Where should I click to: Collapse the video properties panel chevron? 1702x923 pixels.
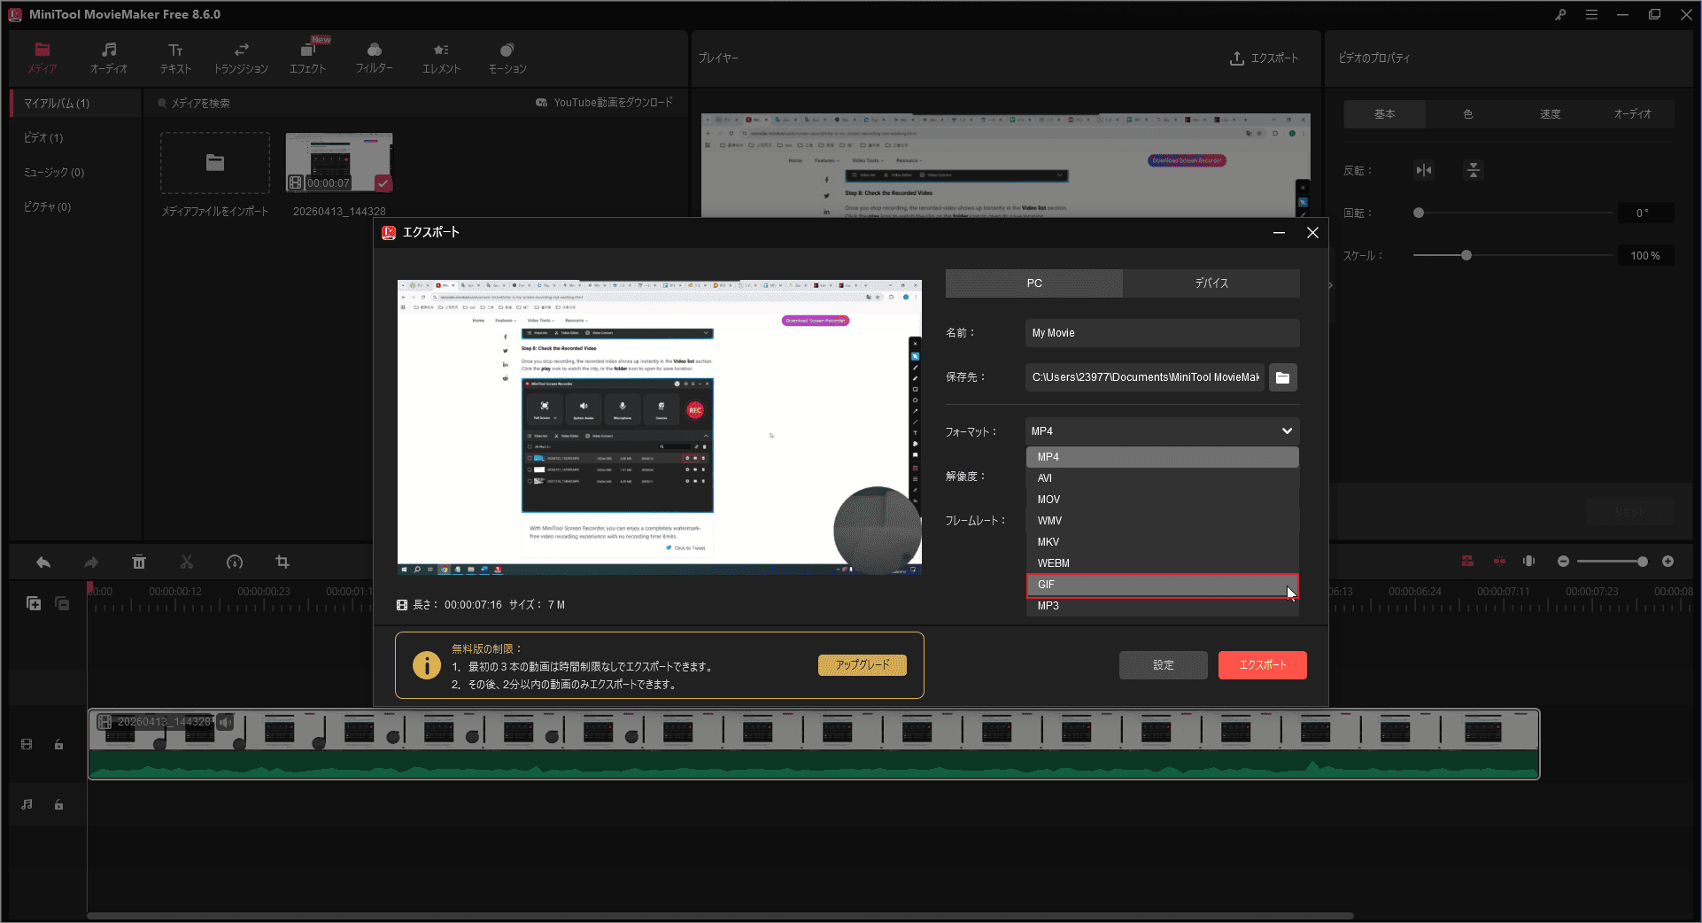(1329, 285)
